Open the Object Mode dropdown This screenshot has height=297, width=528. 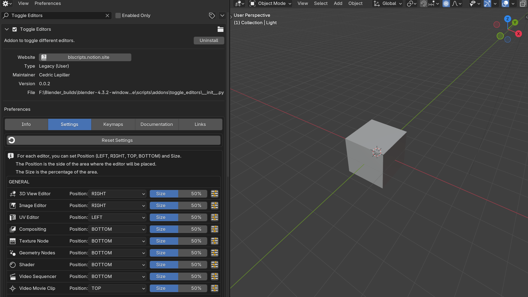click(x=270, y=4)
